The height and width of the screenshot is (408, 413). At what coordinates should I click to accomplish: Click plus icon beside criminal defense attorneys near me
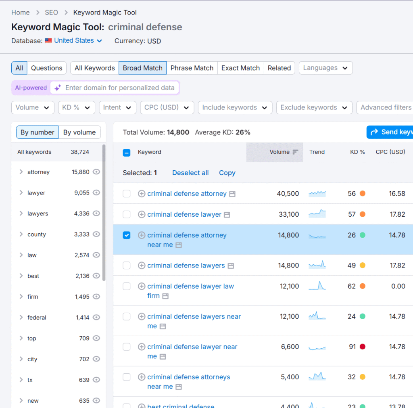[x=142, y=377]
